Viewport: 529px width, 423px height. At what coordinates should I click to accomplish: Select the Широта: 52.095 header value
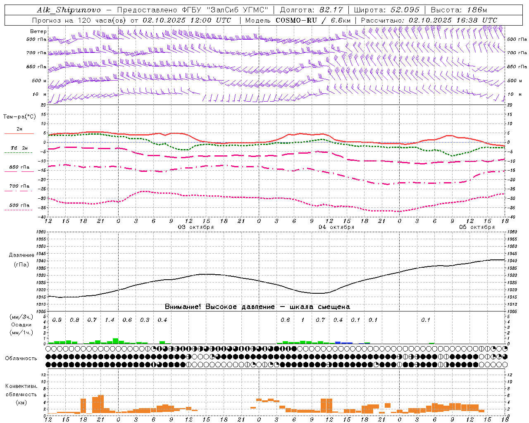pyautogui.click(x=387, y=10)
